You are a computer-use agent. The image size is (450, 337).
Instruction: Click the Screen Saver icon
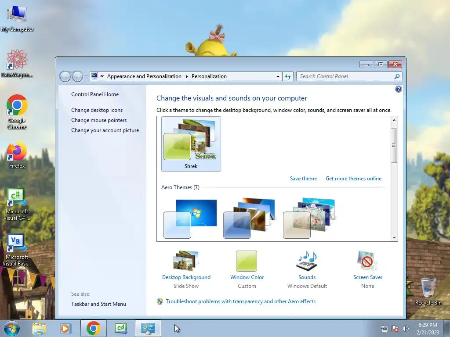(368, 261)
